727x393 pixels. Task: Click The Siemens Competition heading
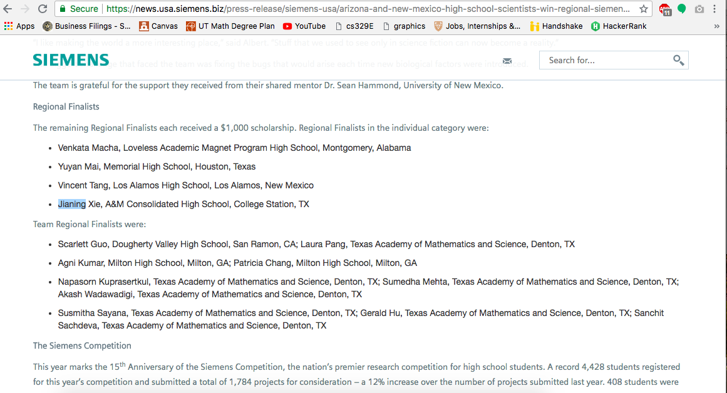coord(82,345)
